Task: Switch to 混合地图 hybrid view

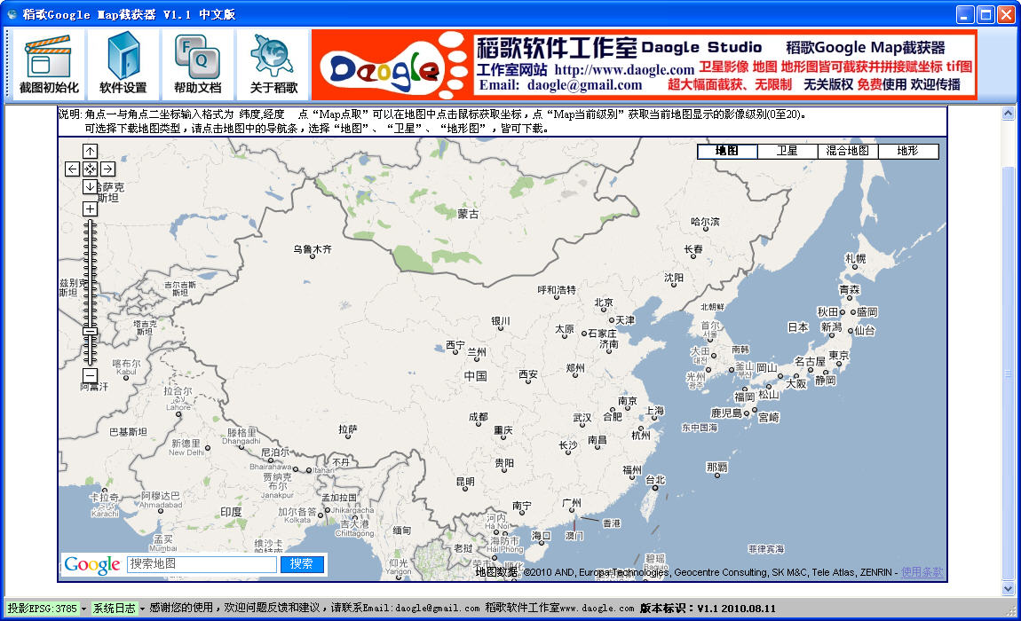Action: click(848, 151)
